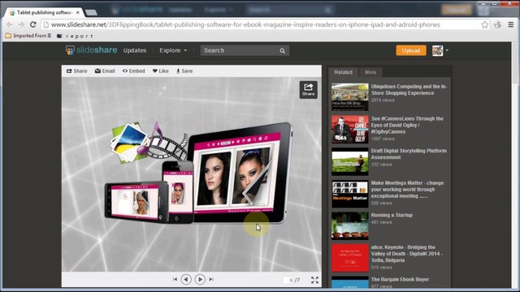Share this presentation from toolbar
This screenshot has height=292, width=520.
tap(76, 71)
